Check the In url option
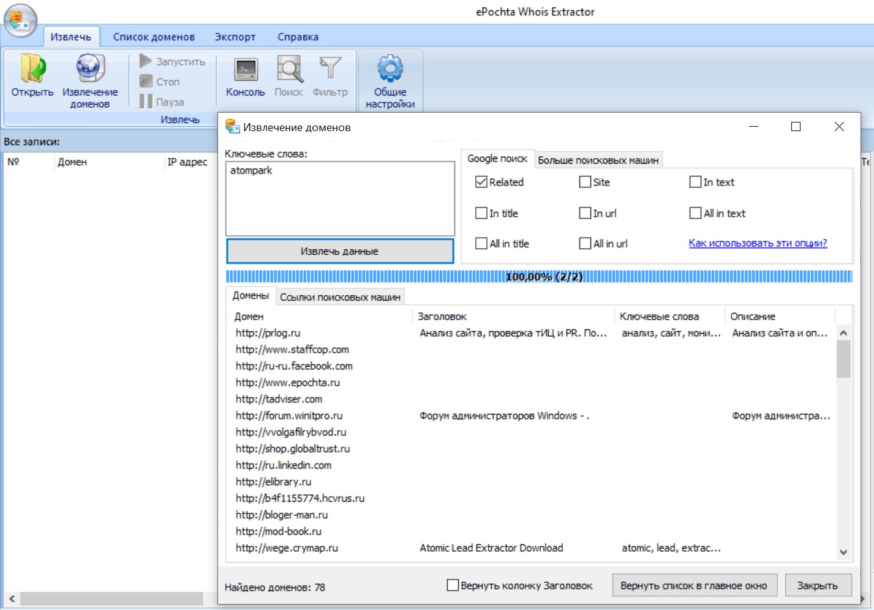 pos(585,213)
